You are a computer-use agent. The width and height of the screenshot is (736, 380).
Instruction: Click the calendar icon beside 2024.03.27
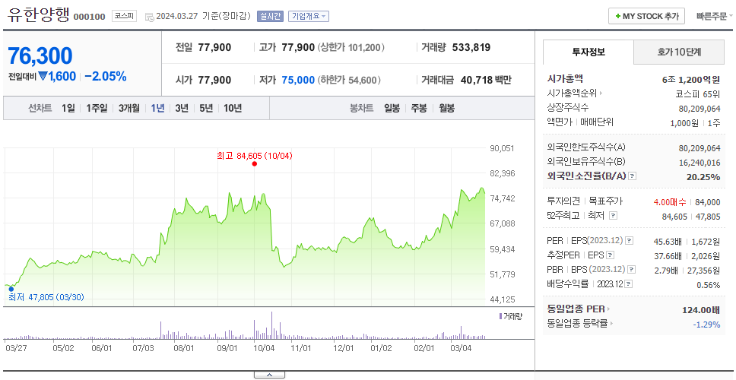pyautogui.click(x=149, y=17)
